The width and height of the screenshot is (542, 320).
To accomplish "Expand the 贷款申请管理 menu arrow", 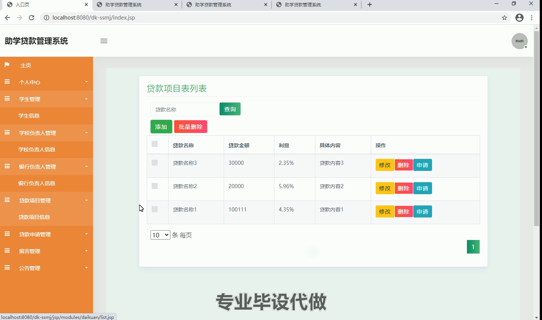I will click(86, 234).
